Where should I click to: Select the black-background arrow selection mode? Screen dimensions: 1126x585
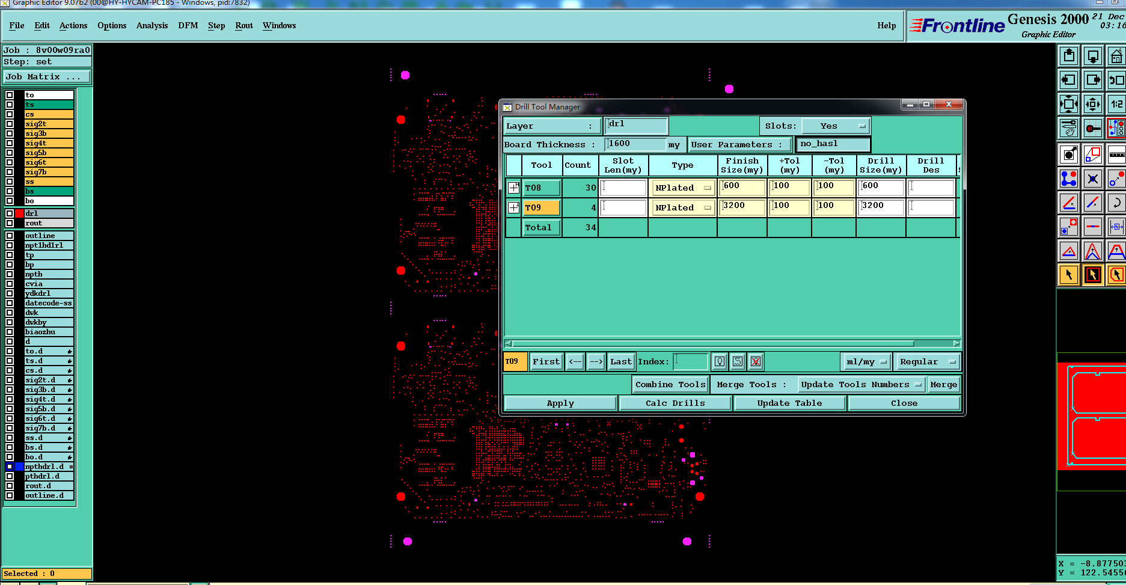1093,275
